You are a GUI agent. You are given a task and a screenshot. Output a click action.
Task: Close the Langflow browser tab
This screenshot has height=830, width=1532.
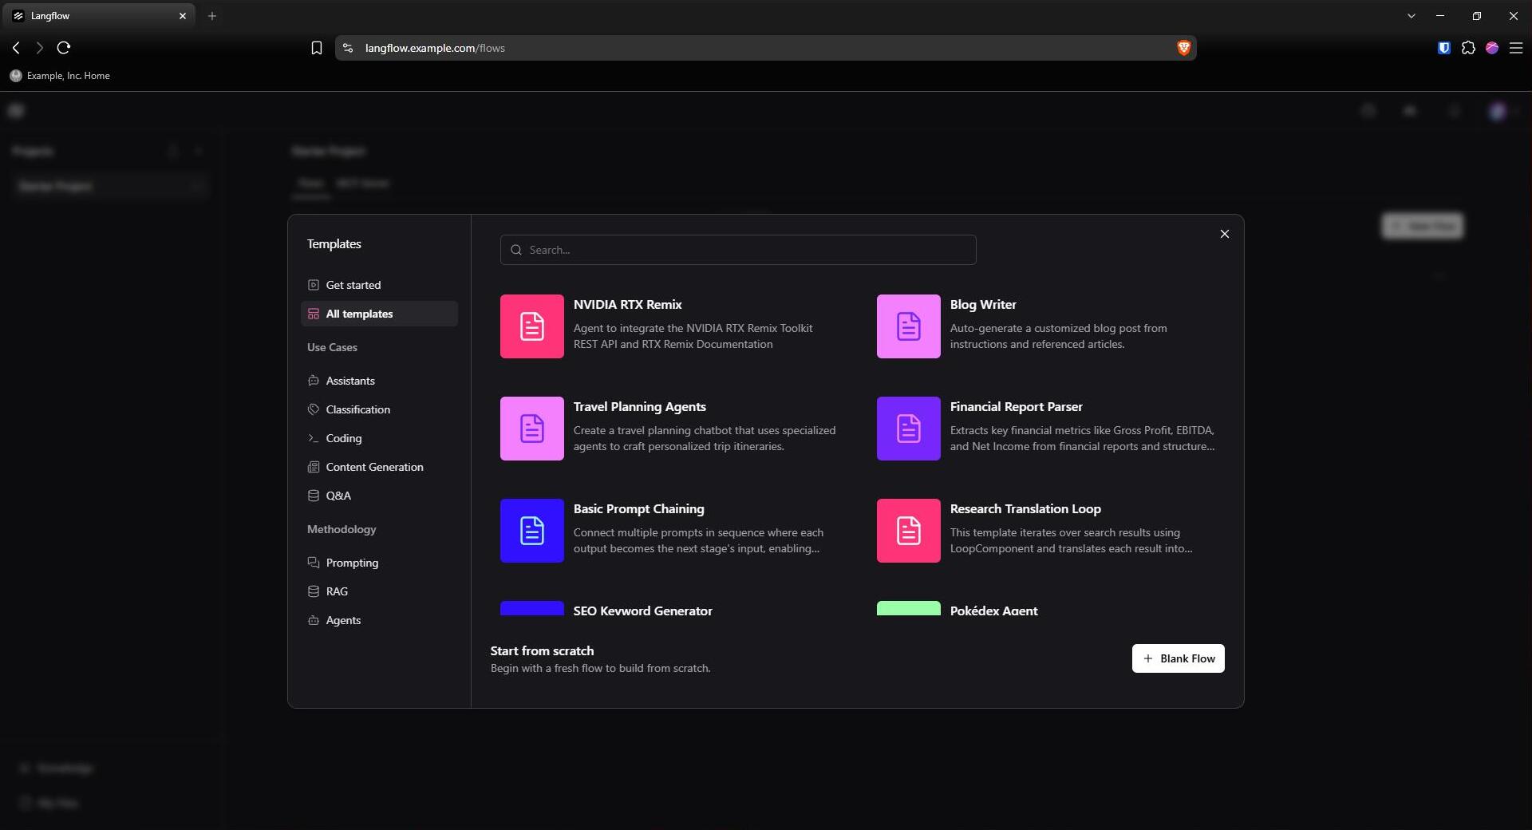(x=183, y=16)
